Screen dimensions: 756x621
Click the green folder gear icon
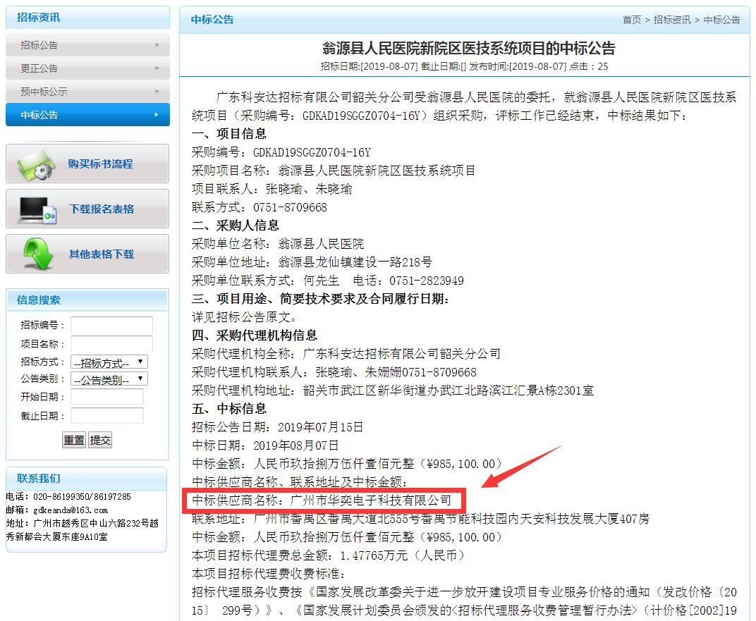coord(37,165)
